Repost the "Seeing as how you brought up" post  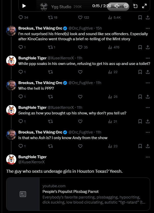point(50,122)
